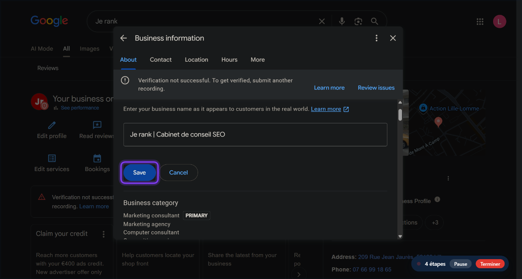522x279 pixels.
Task: Click the red map pin marker
Action: point(438,122)
